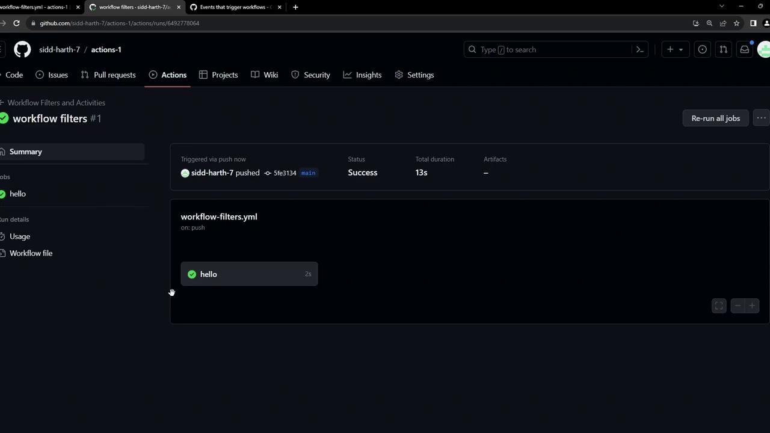This screenshot has height=433, width=770.
Task: Reload the page
Action: pyautogui.click(x=16, y=23)
